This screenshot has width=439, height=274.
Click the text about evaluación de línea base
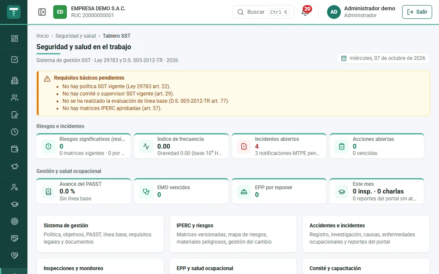click(x=146, y=101)
